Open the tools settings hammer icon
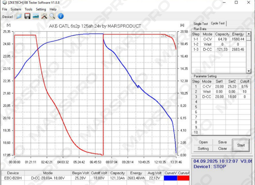The width and height of the screenshot is (255, 185). point(44,16)
